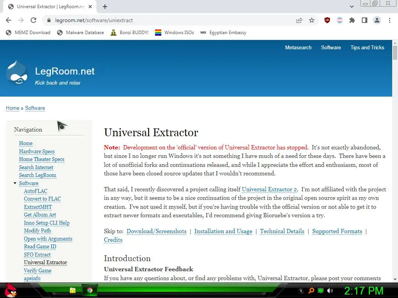The width and height of the screenshot is (398, 298).
Task: Open the Software sidebar navigation link
Action: tap(29, 183)
